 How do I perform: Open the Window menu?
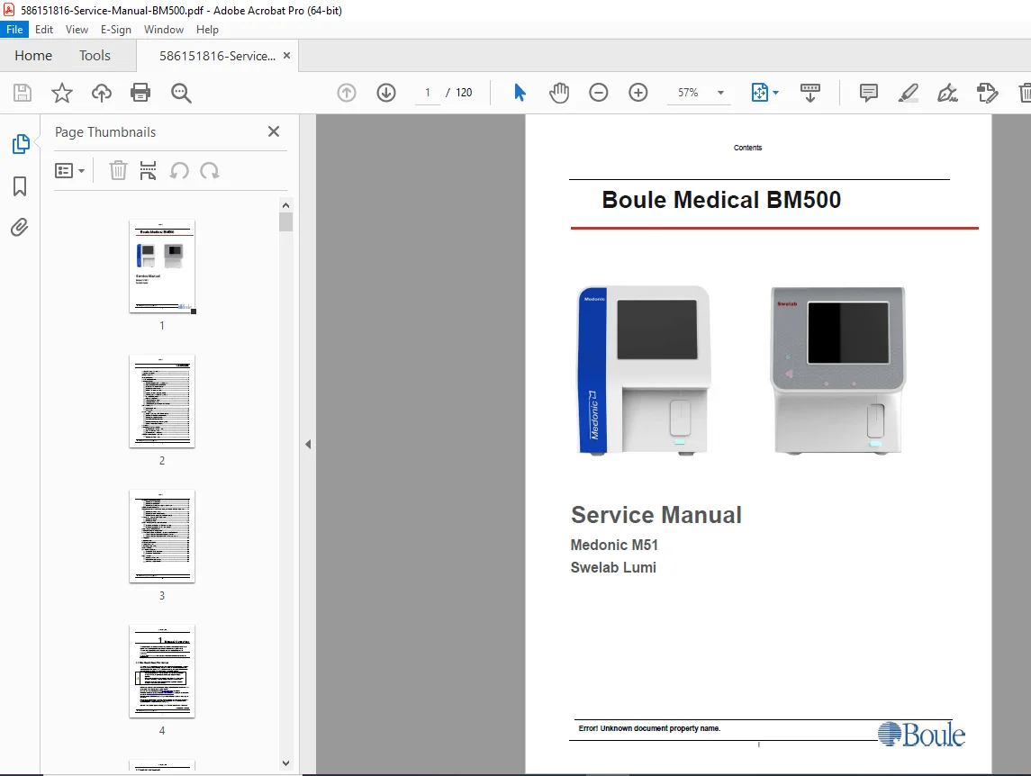click(x=164, y=30)
